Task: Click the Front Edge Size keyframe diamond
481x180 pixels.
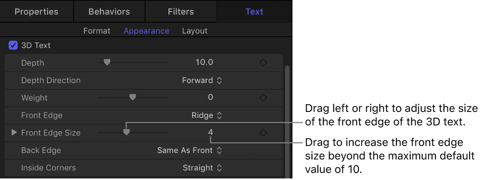Action: point(263,133)
